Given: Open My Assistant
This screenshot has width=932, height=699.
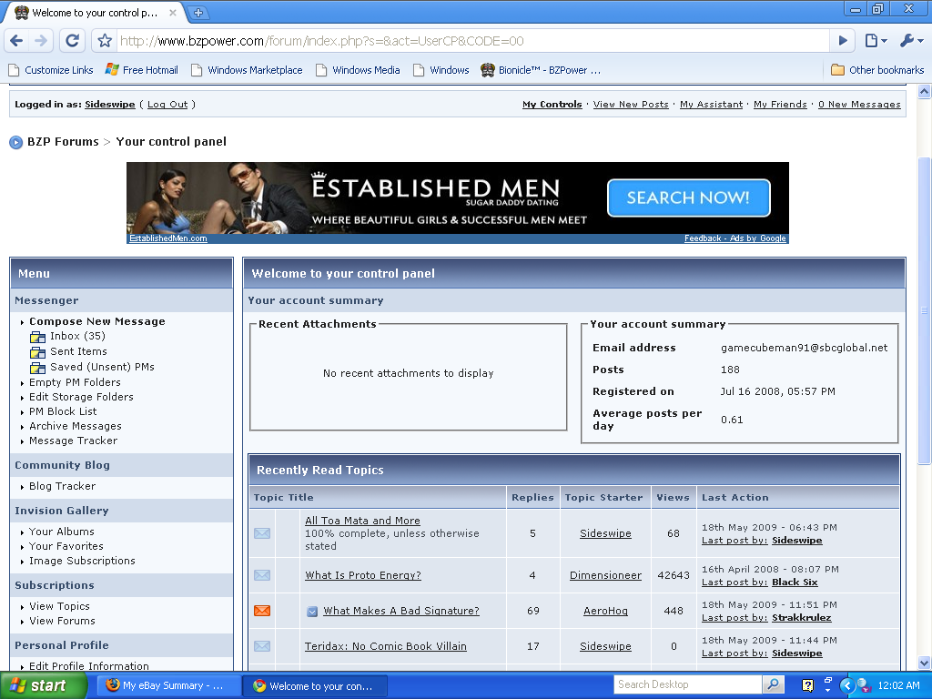Looking at the screenshot, I should (x=712, y=104).
